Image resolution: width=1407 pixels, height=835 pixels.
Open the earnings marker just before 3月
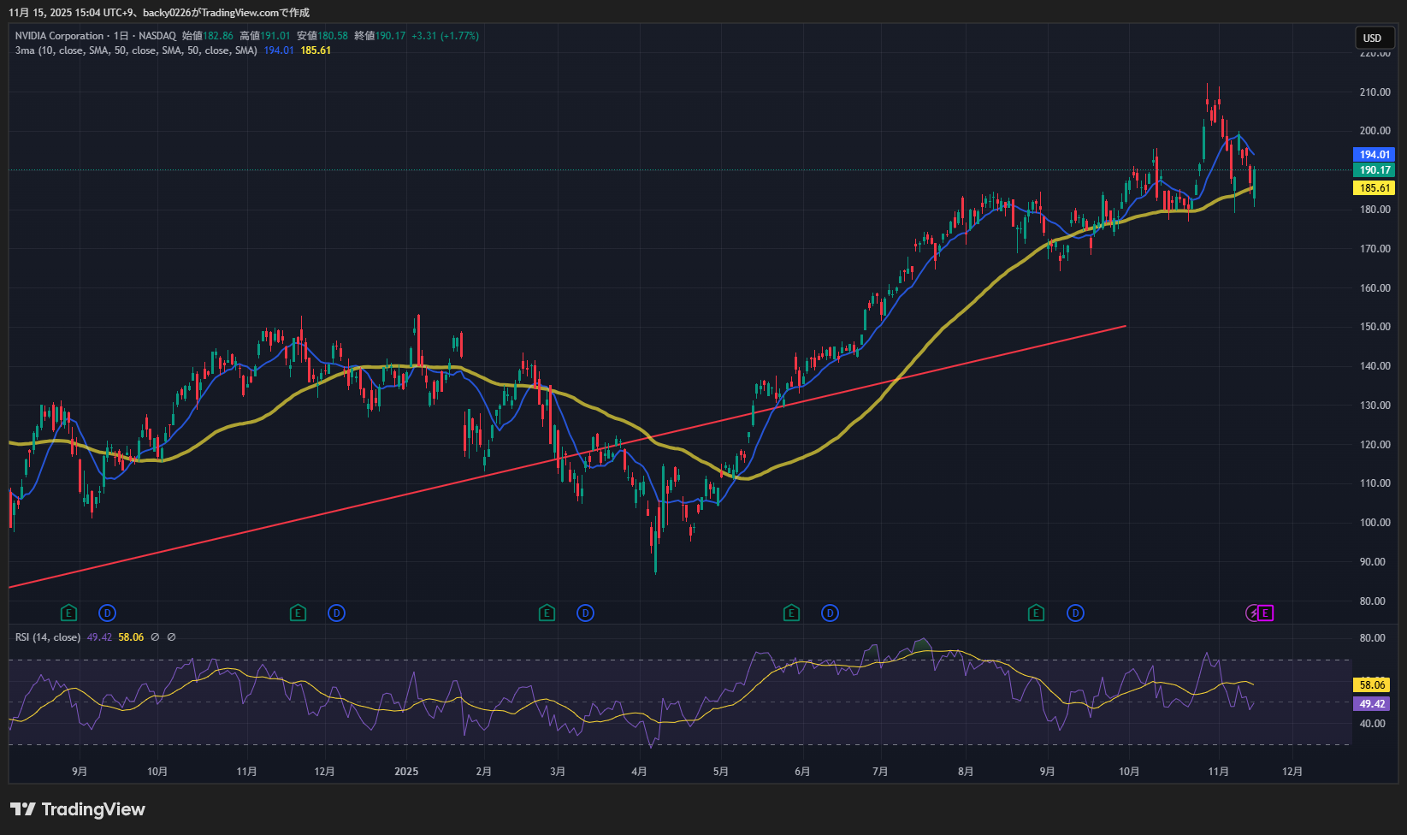[547, 613]
